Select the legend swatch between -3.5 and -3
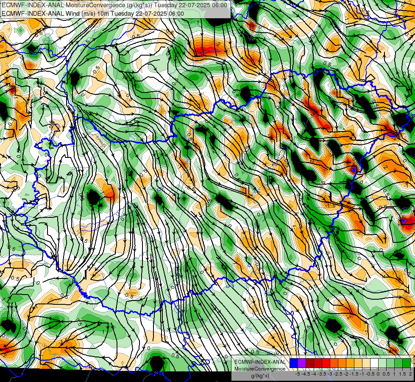The width and height of the screenshot is (415, 382). [x=326, y=363]
